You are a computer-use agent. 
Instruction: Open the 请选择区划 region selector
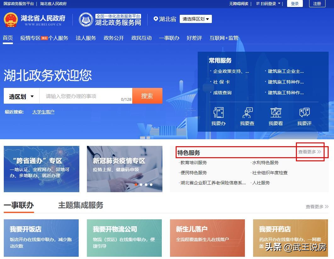(195, 19)
